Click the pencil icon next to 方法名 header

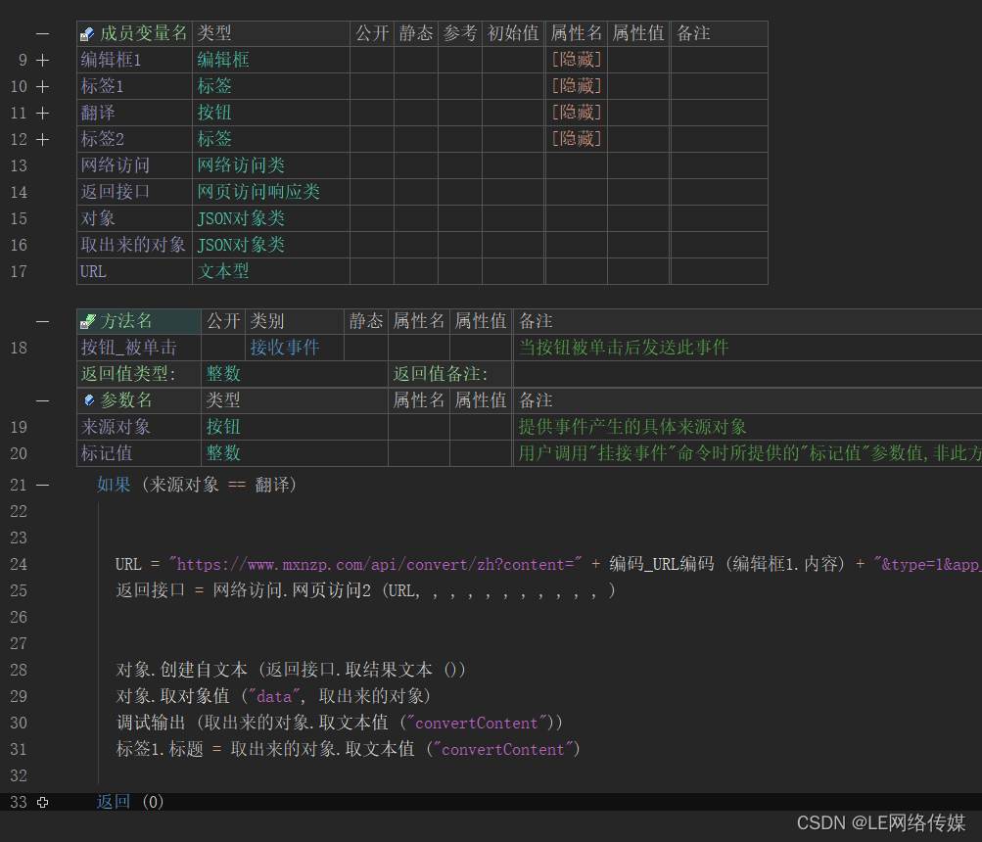point(89,320)
